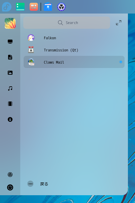The image size is (135, 203).
Task: Open the green terminal app in the dock
Action: [x=20, y=7]
